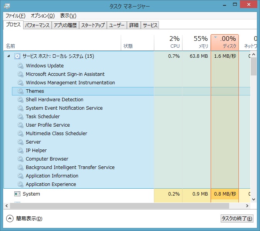Click the IP Helper gear icon
Image resolution: width=260 pixels, height=231 pixels.
[20, 151]
